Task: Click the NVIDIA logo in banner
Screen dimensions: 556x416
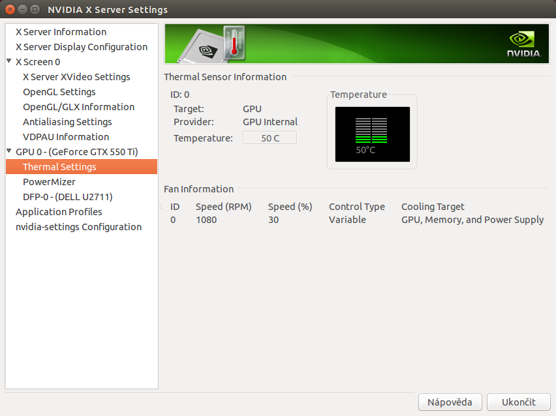Action: (524, 44)
